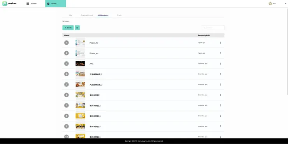Focus the search input field
The height and width of the screenshot is (144, 288).
(x=213, y=28)
